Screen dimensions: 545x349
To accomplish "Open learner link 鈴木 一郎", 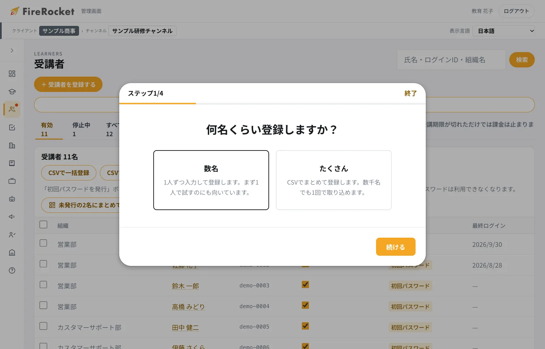I will coord(185,286).
